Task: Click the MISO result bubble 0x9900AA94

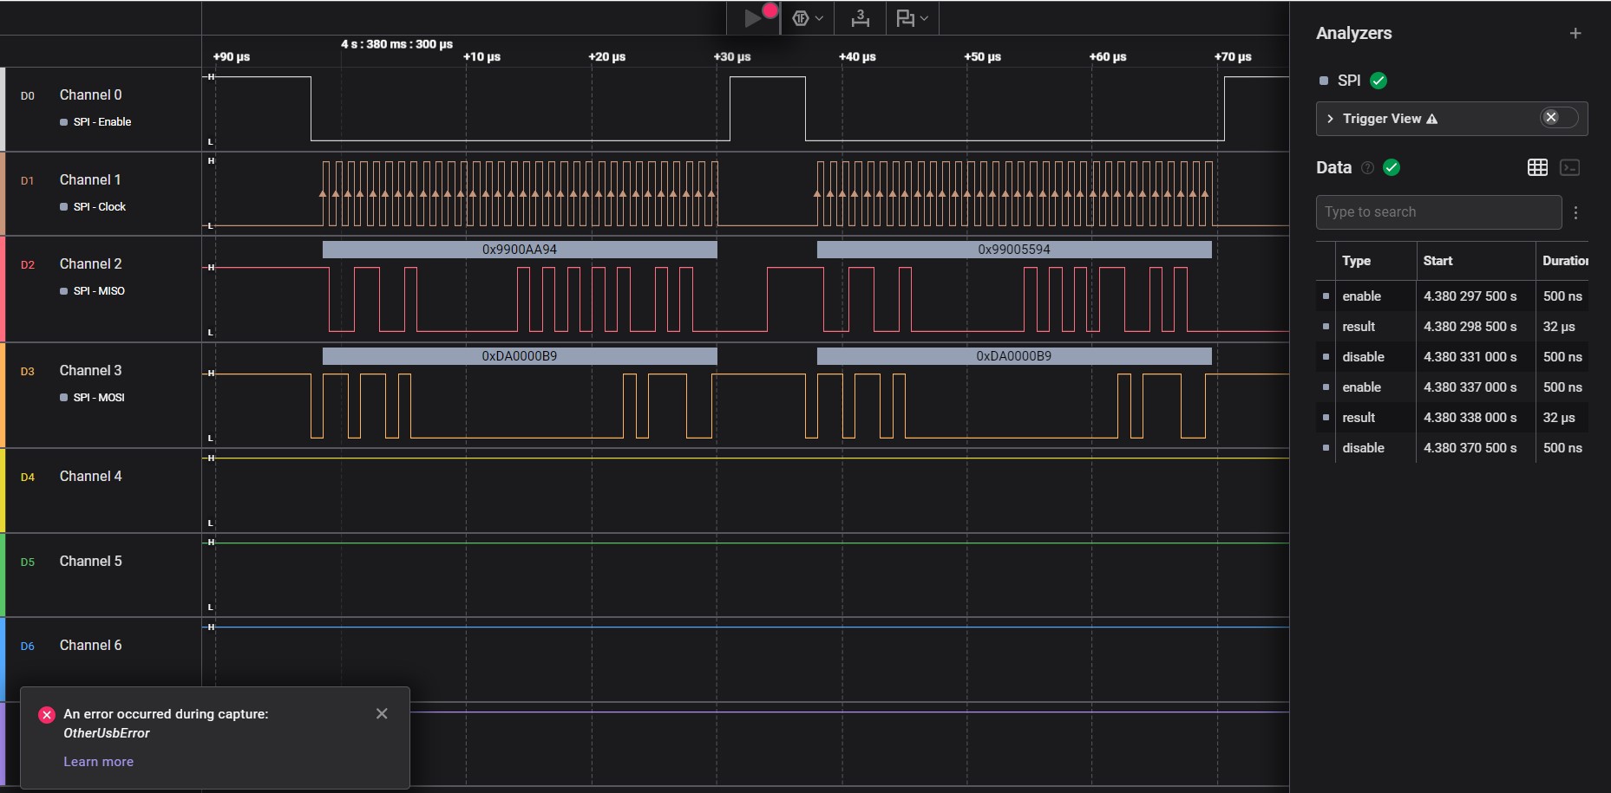Action: click(520, 250)
